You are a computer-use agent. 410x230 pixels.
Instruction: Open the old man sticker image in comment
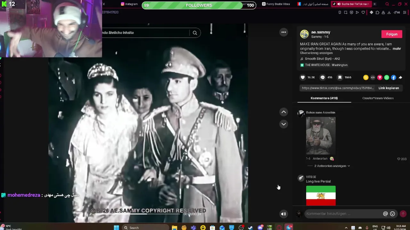(x=321, y=135)
